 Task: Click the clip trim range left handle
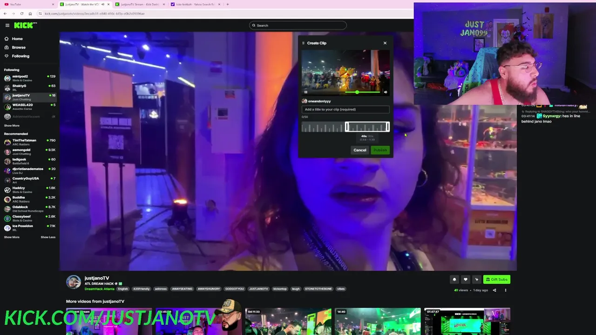click(346, 127)
